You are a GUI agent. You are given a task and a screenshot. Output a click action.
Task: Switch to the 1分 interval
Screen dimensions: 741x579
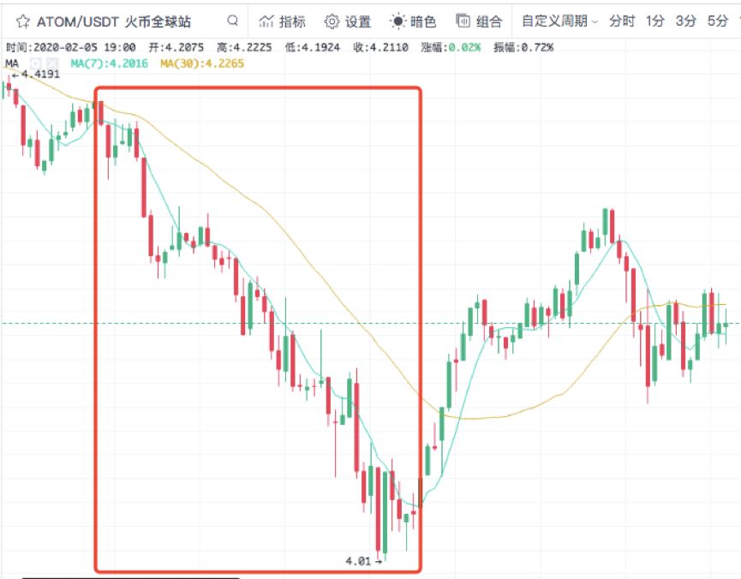click(x=655, y=21)
